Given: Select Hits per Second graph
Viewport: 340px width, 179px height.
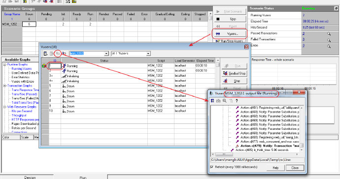Looking at the screenshot, I should click(x=22, y=111).
